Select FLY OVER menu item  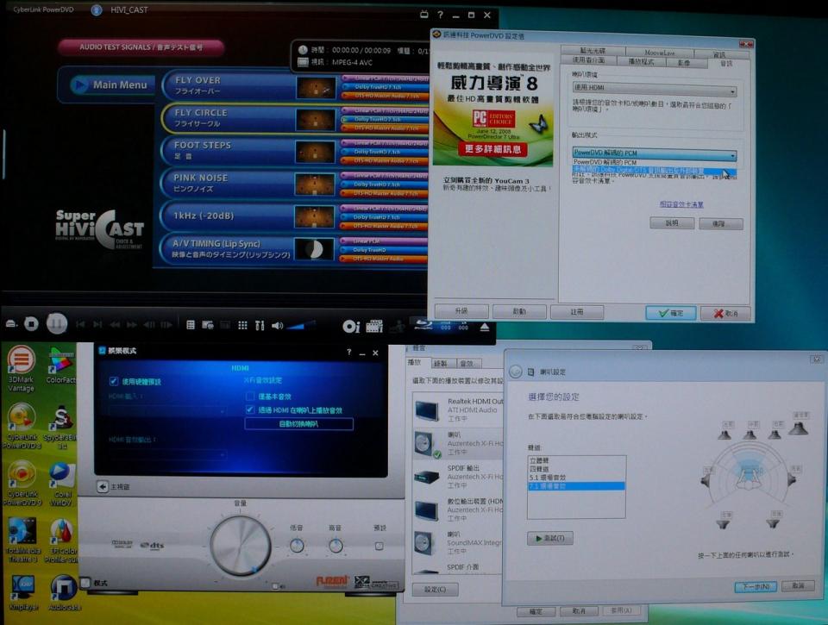(228, 85)
